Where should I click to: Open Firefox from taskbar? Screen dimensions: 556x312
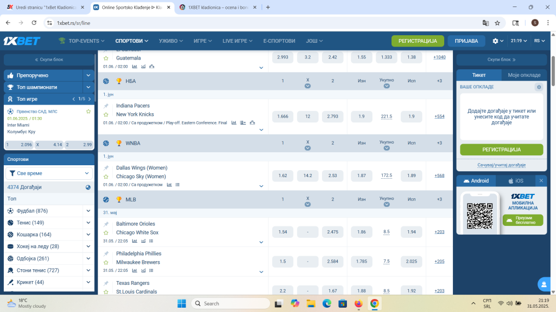pos(358,303)
